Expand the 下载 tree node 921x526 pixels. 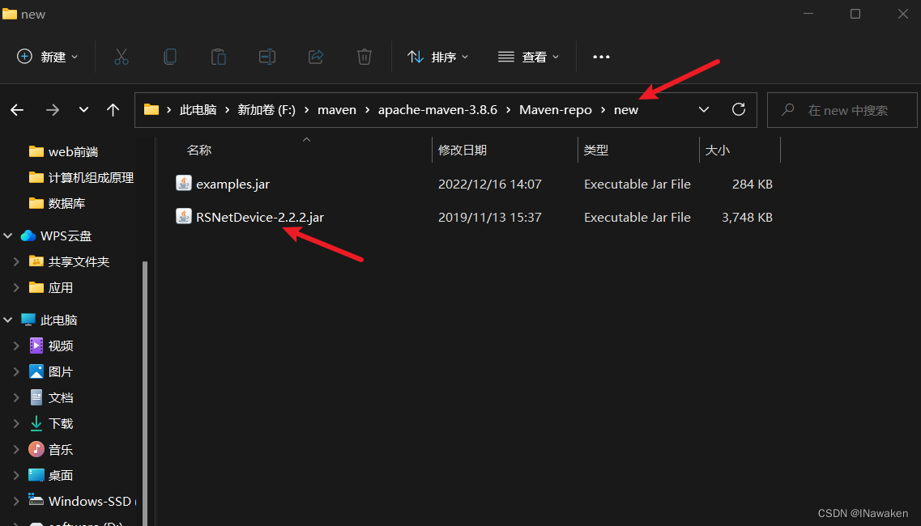click(16, 423)
